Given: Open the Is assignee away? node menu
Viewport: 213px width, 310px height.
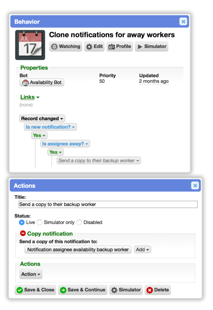Looking at the screenshot, I should [65, 144].
